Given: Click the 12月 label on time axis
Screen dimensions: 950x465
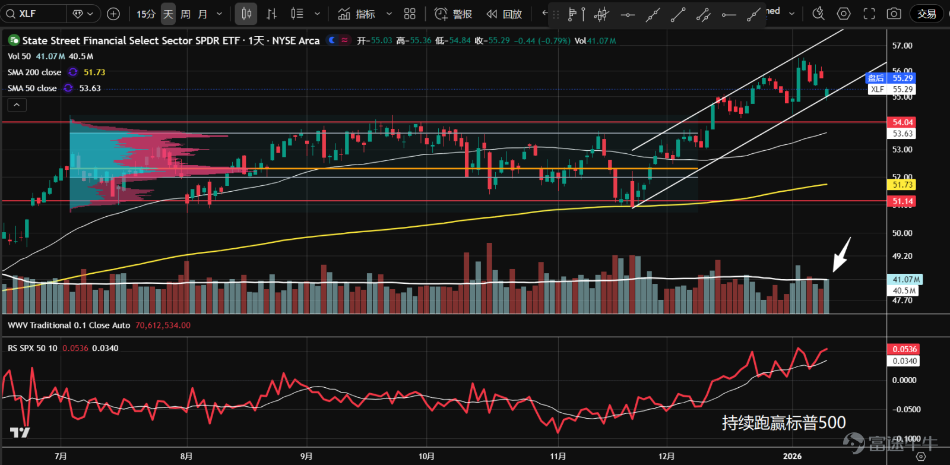Looking at the screenshot, I should [667, 456].
